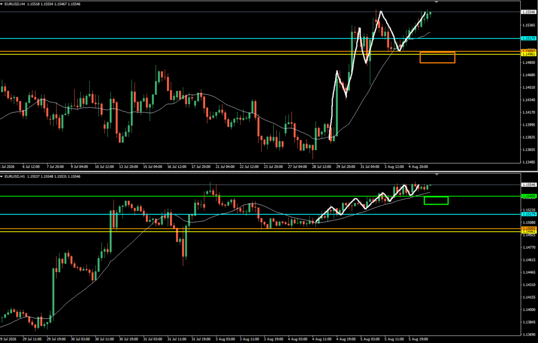Select the chart shift marker on H4 chart
The image size is (538, 343).
(437, 2)
